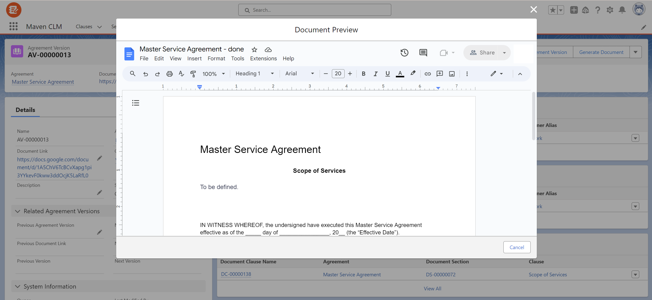Star the Master Service Agreement document
The width and height of the screenshot is (652, 300).
click(254, 49)
